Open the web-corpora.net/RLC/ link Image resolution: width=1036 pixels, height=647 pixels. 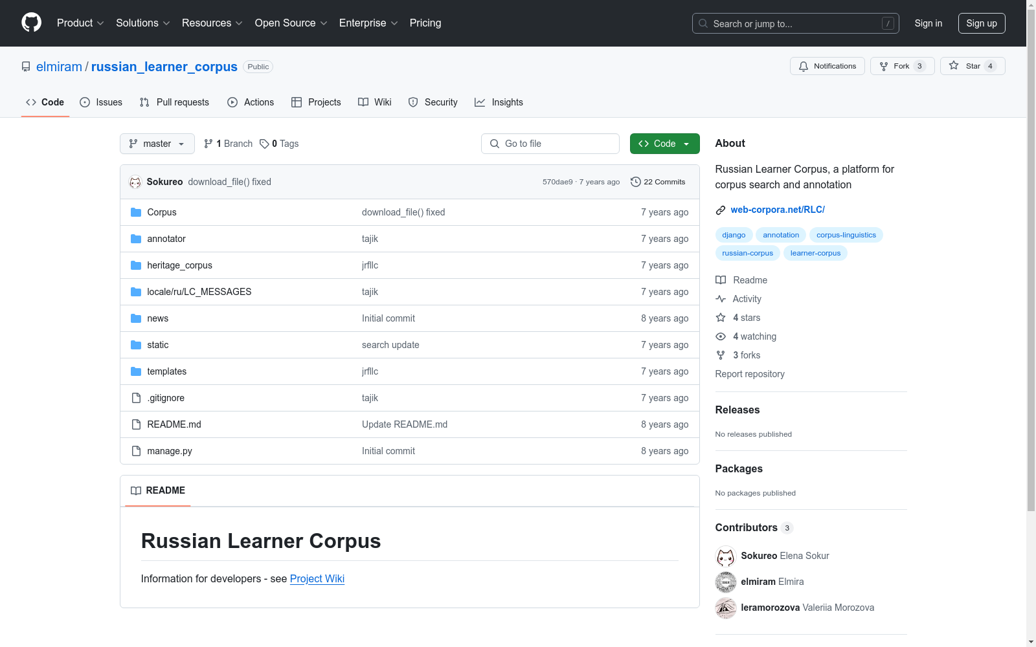(x=778, y=210)
